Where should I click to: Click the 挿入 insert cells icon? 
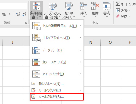point(84,6)
